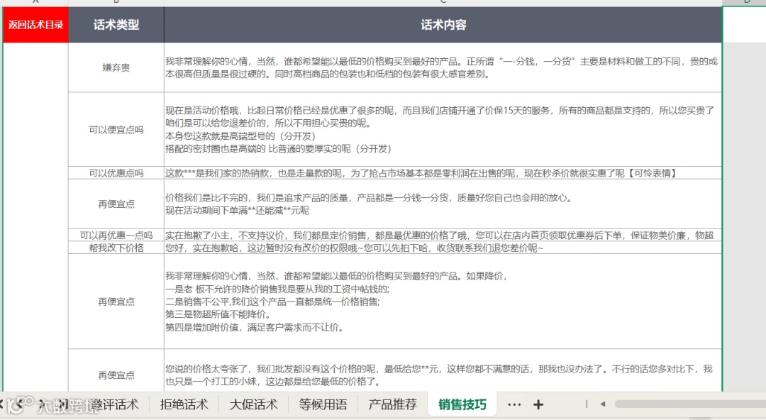Viewport: 766px width, 420px height.
Task: Select the 可以再优惠一点吗 cell
Action: pyautogui.click(x=116, y=235)
